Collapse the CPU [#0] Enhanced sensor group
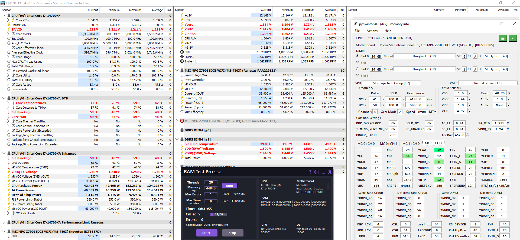 tap(4, 154)
